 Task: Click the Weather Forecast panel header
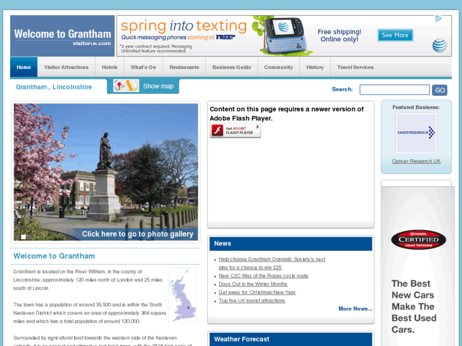(291, 339)
